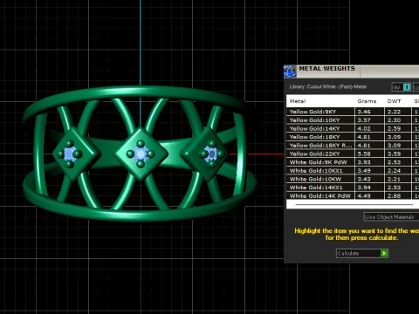Image resolution: width=419 pixels, height=314 pixels.
Task: Click the 4.02 grams cell
Action: pyautogui.click(x=369, y=128)
